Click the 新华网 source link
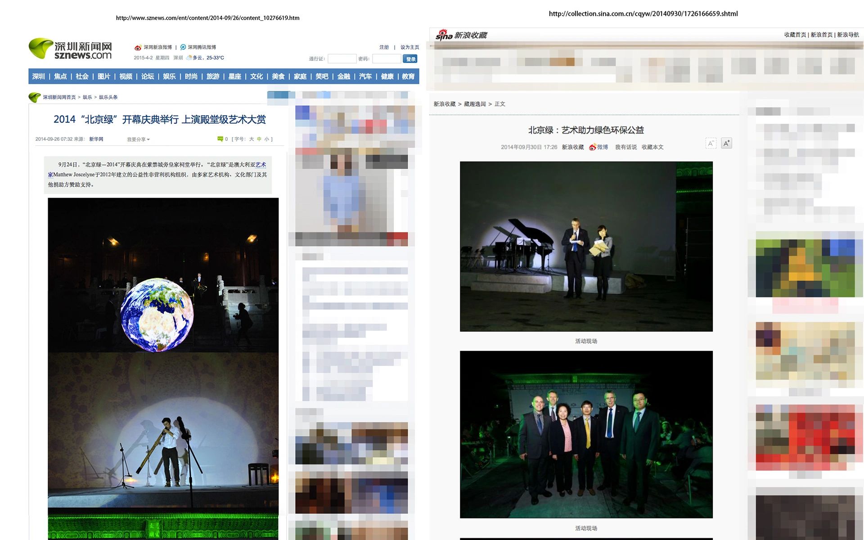The height and width of the screenshot is (540, 864). [96, 139]
